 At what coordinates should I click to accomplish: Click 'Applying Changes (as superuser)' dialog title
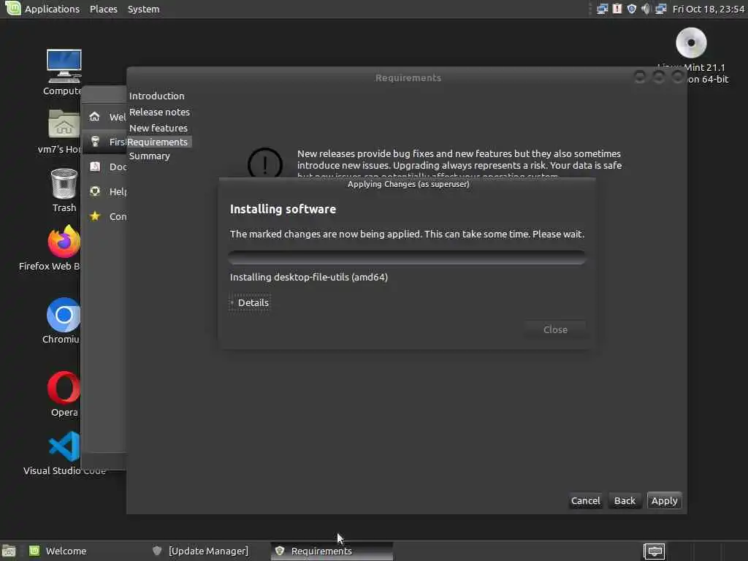[x=408, y=184]
